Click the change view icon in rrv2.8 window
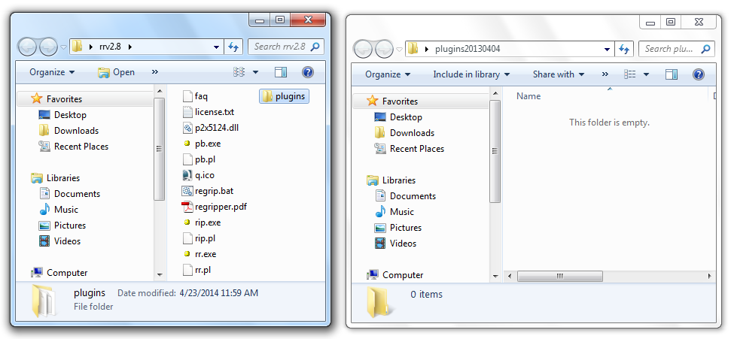This screenshot has width=731, height=339. (x=239, y=72)
